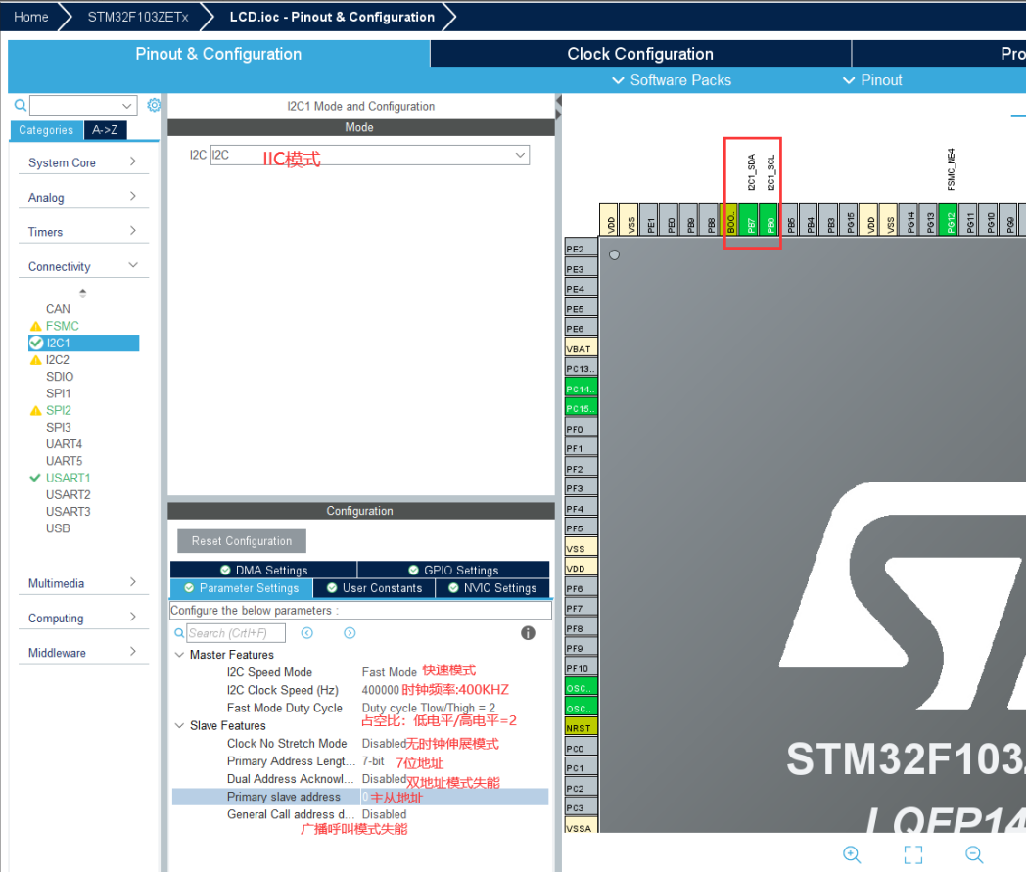Open the User Constants tab
This screenshot has width=1026, height=872.
pos(374,588)
